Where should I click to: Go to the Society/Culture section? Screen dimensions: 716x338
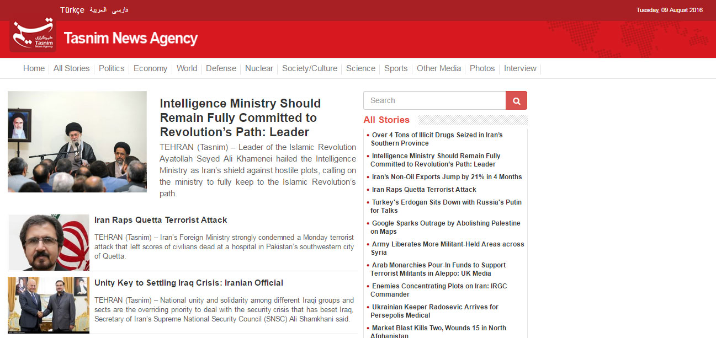tap(310, 68)
